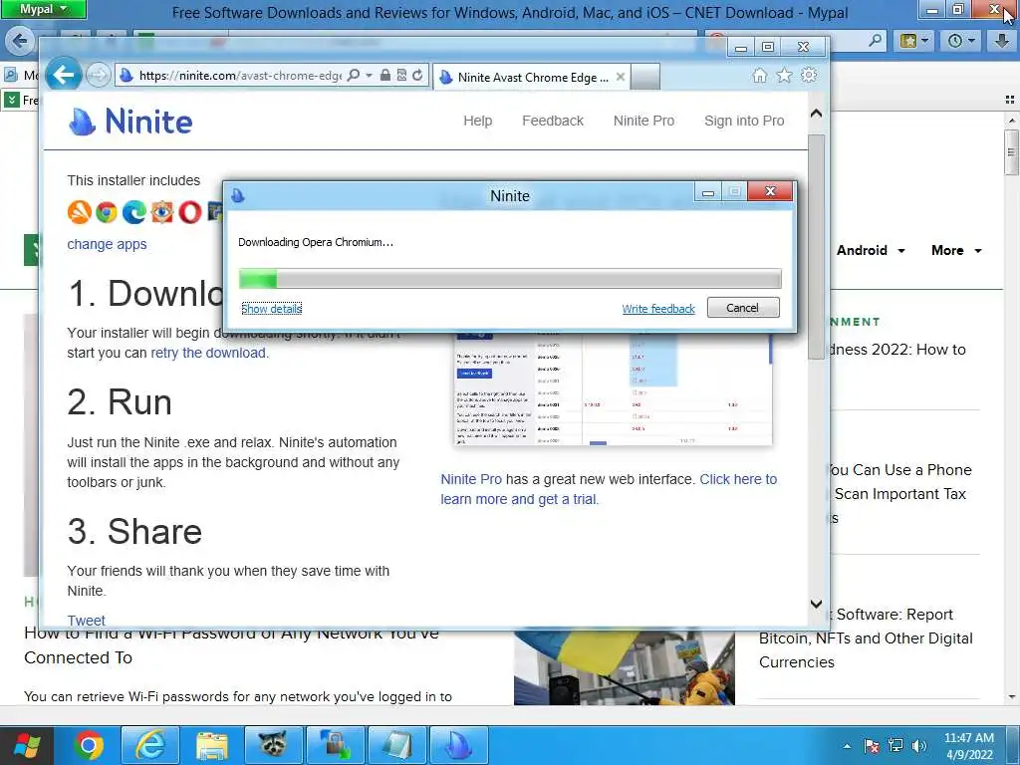Click the Avast icon in installer list

[x=80, y=212]
